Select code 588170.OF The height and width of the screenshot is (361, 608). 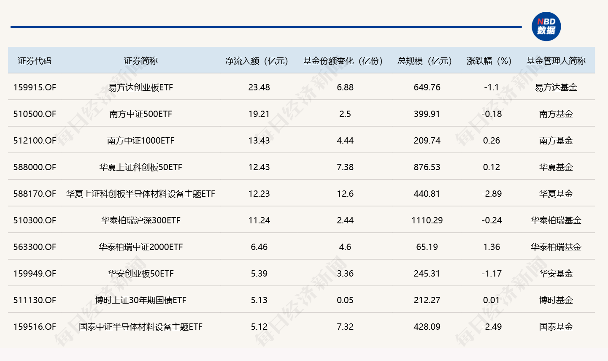point(35,194)
